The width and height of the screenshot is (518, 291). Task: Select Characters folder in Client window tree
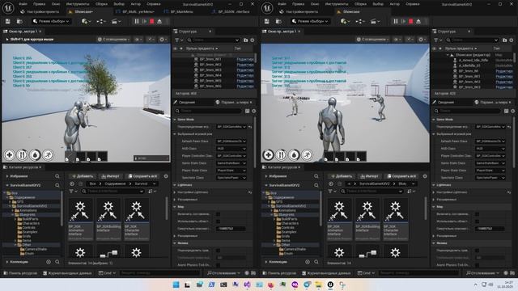31,223
